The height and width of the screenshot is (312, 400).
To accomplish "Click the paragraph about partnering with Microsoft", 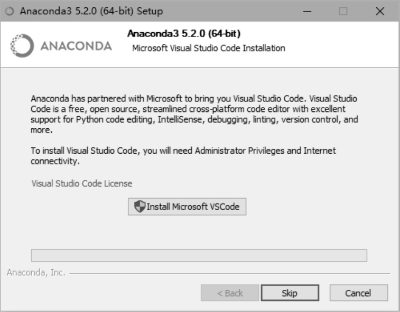I will (195, 113).
